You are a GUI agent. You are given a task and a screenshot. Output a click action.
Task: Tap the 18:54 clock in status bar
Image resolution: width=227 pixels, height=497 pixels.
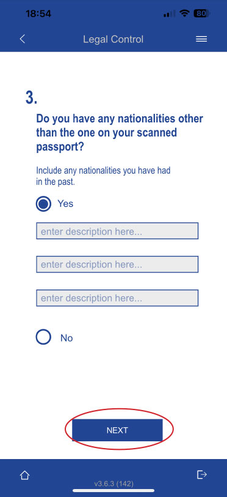pyautogui.click(x=38, y=13)
